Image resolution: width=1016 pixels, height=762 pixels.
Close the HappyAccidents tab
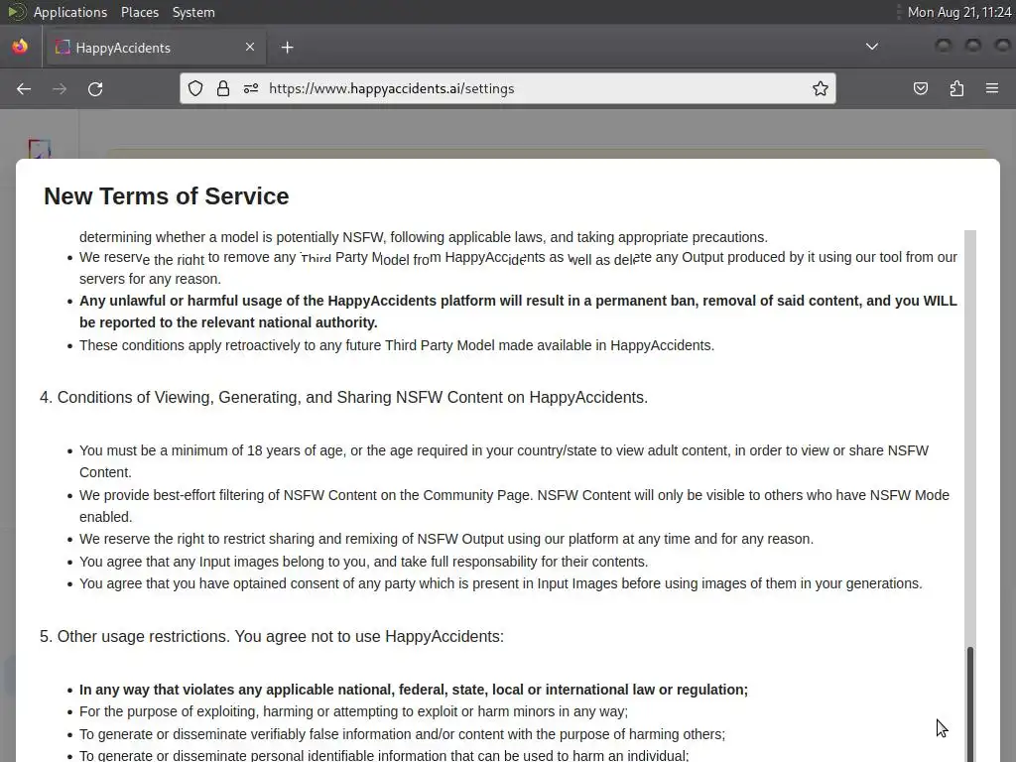(250, 47)
